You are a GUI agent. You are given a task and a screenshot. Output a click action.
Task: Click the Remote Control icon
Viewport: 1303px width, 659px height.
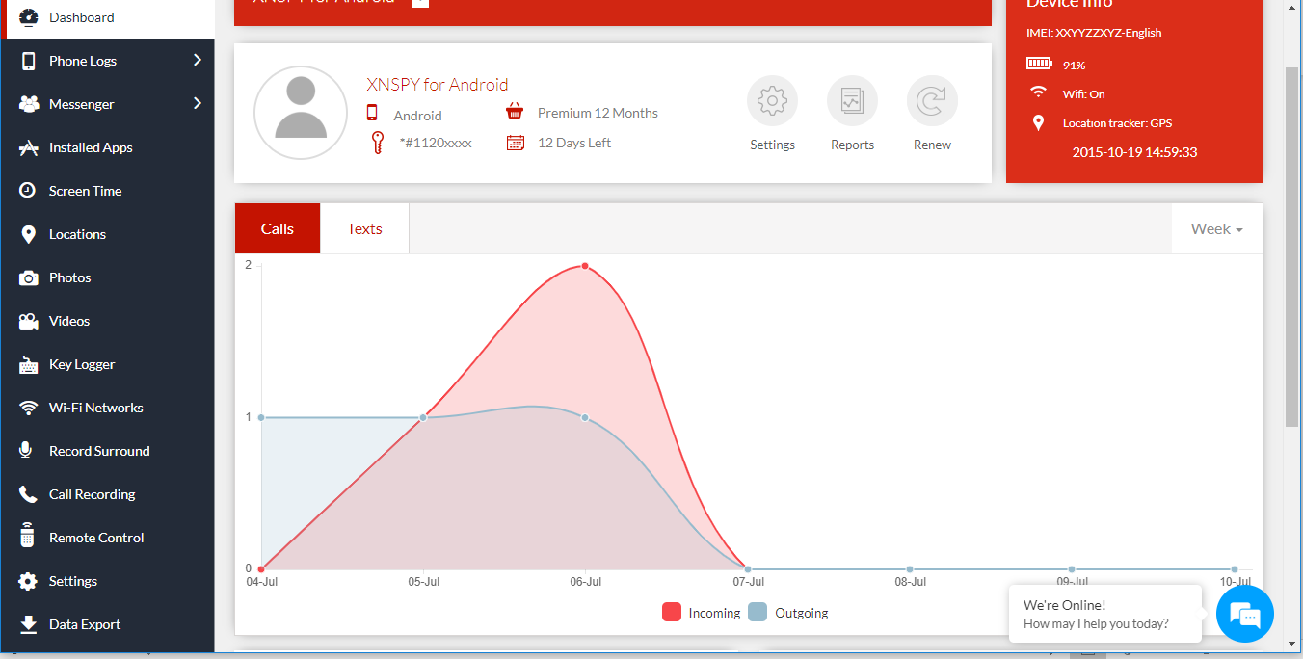29,537
